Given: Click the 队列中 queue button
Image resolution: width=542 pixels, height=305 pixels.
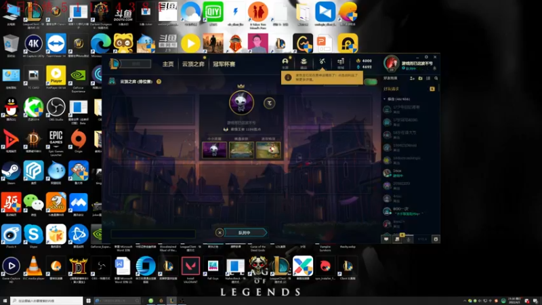Looking at the screenshot, I should (245, 232).
